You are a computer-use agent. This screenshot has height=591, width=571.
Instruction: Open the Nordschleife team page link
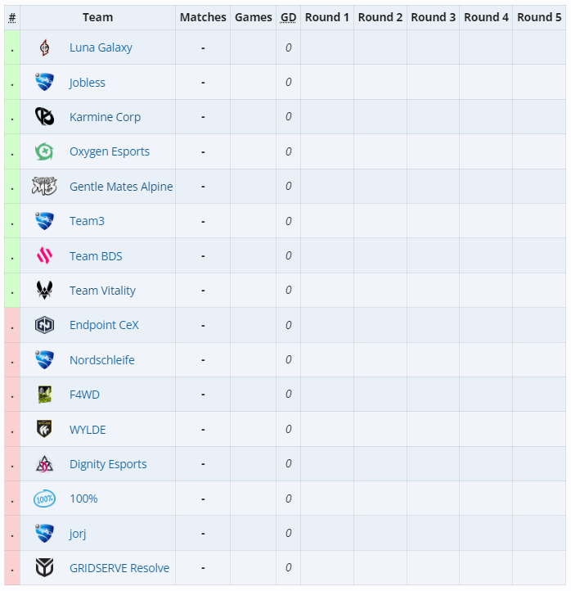coord(102,360)
